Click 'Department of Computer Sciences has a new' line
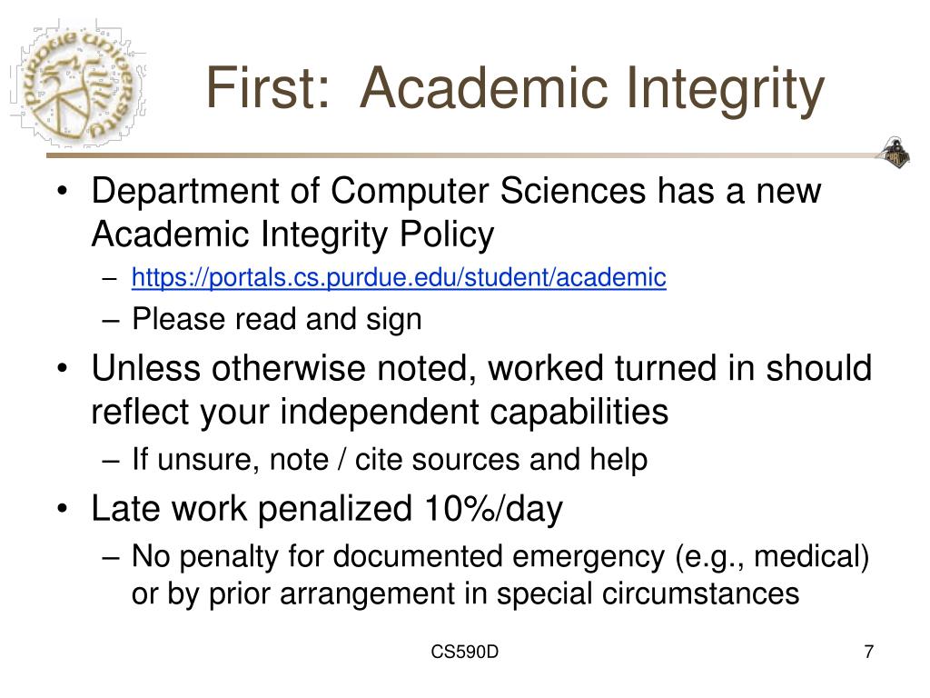The height and width of the screenshot is (698, 930). (456, 191)
